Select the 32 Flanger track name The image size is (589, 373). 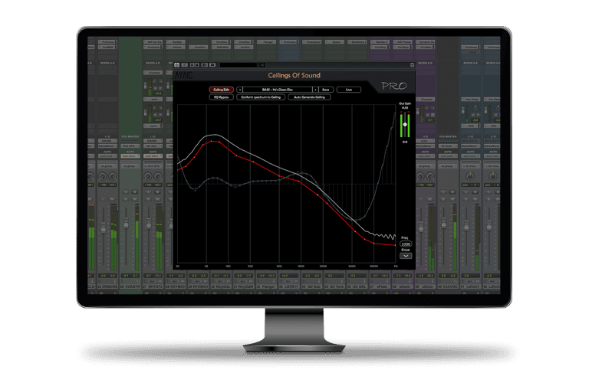pos(266,286)
